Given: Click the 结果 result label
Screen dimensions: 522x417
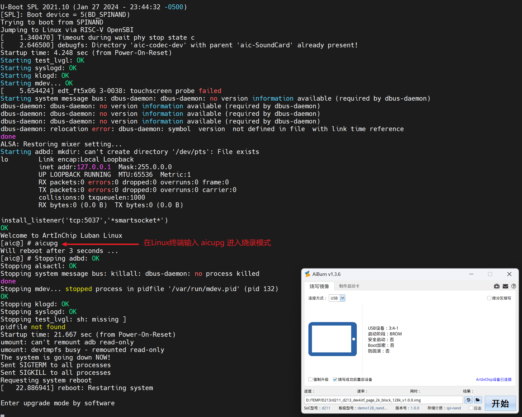Looking at the screenshot, I should point(468,391).
